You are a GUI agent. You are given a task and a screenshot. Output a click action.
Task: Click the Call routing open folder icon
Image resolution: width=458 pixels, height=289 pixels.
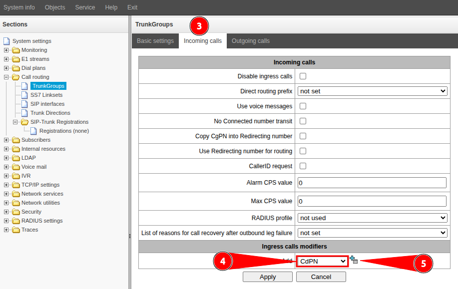point(16,77)
